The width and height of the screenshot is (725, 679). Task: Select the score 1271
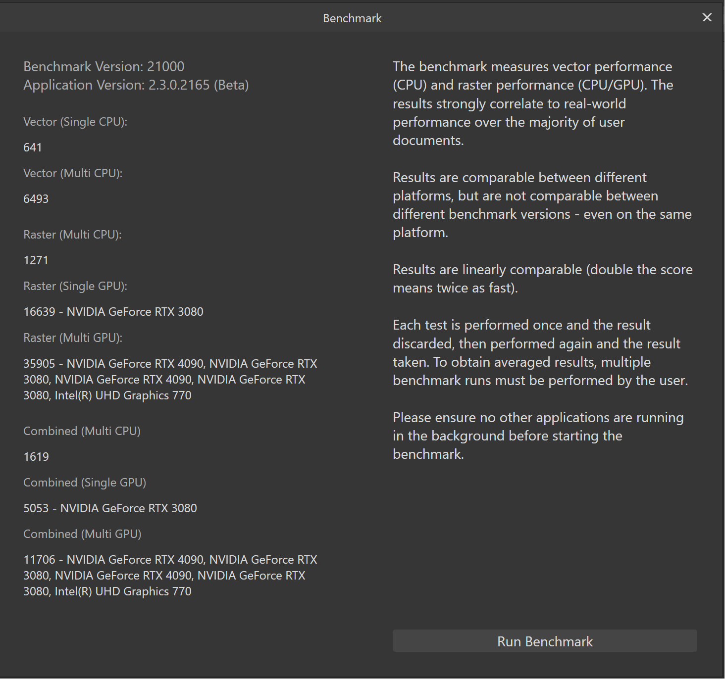(36, 260)
